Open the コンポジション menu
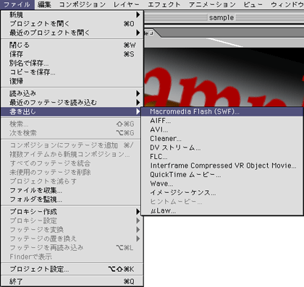This screenshot has height=287, width=304. [83, 4]
